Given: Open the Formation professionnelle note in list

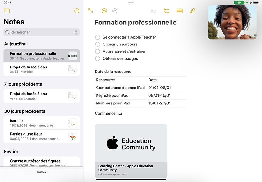Looking at the screenshot, I should click(42, 56).
